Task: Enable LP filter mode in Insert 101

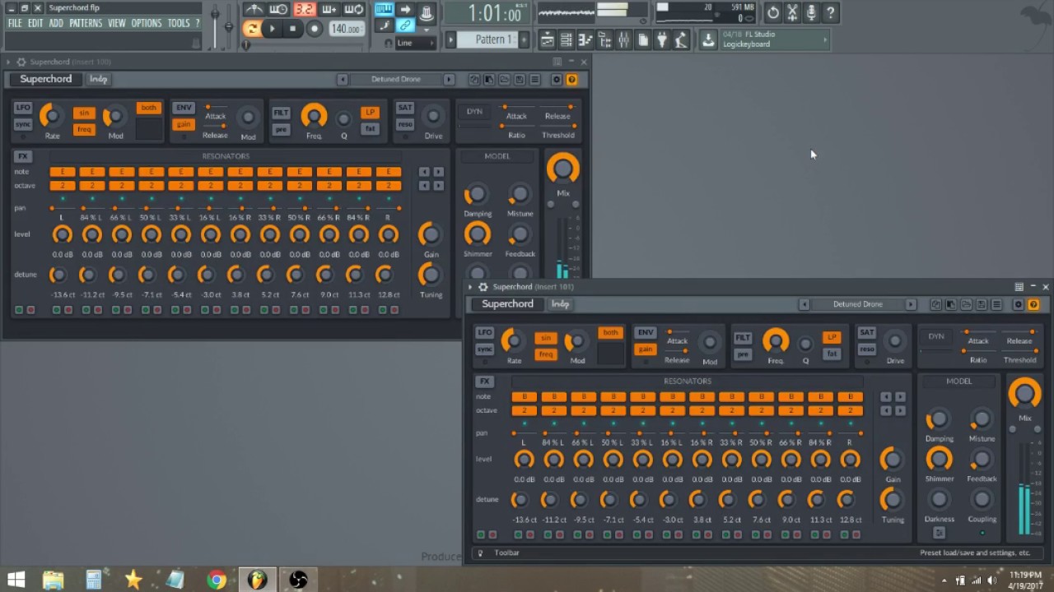Action: coord(832,338)
